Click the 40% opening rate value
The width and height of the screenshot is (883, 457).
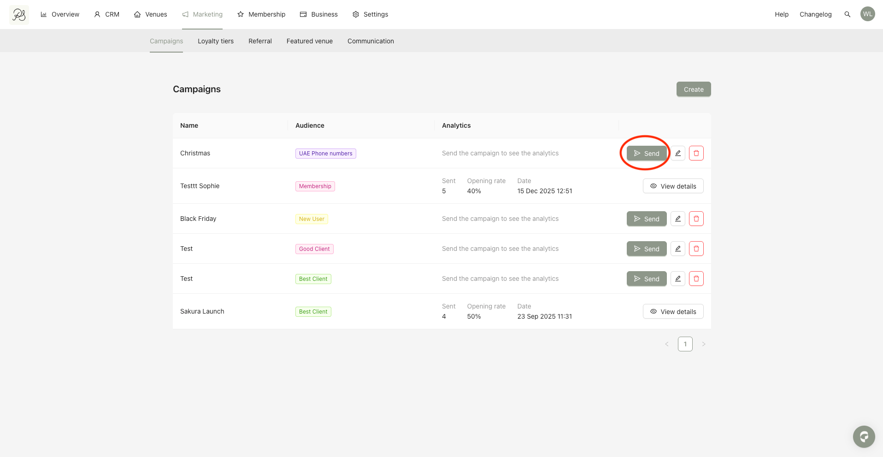[x=474, y=191]
